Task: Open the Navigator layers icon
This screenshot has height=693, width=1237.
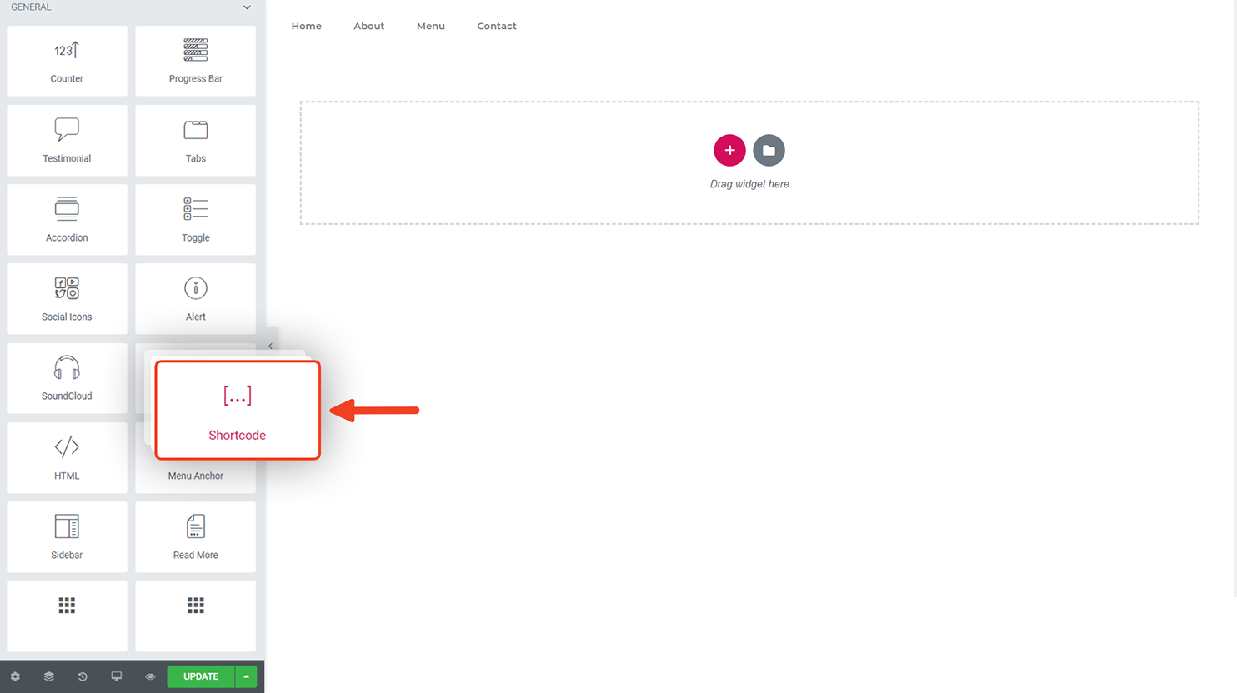Action: (x=49, y=676)
